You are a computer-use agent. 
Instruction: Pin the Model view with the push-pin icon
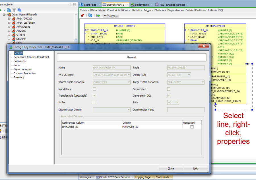click(82, 15)
